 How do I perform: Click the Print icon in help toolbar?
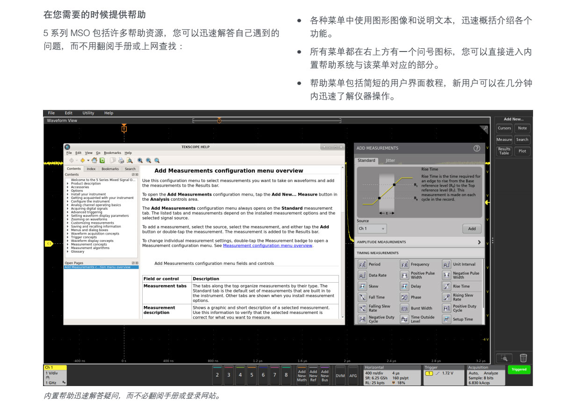coord(120,160)
